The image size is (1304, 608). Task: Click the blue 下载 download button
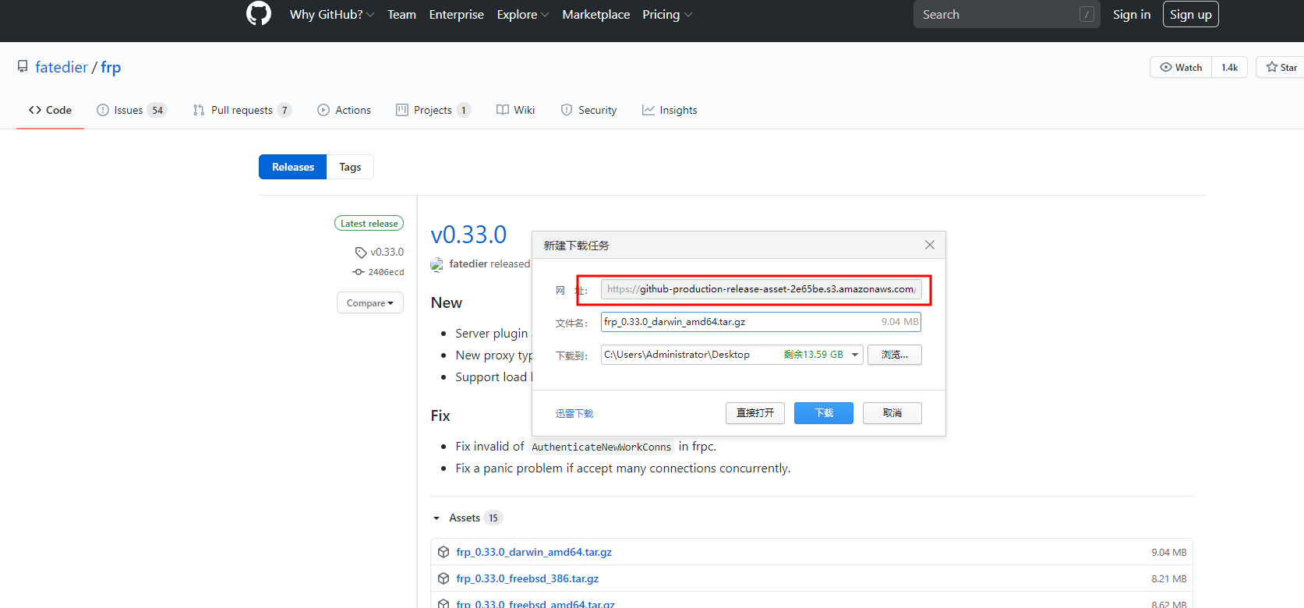tap(823, 413)
